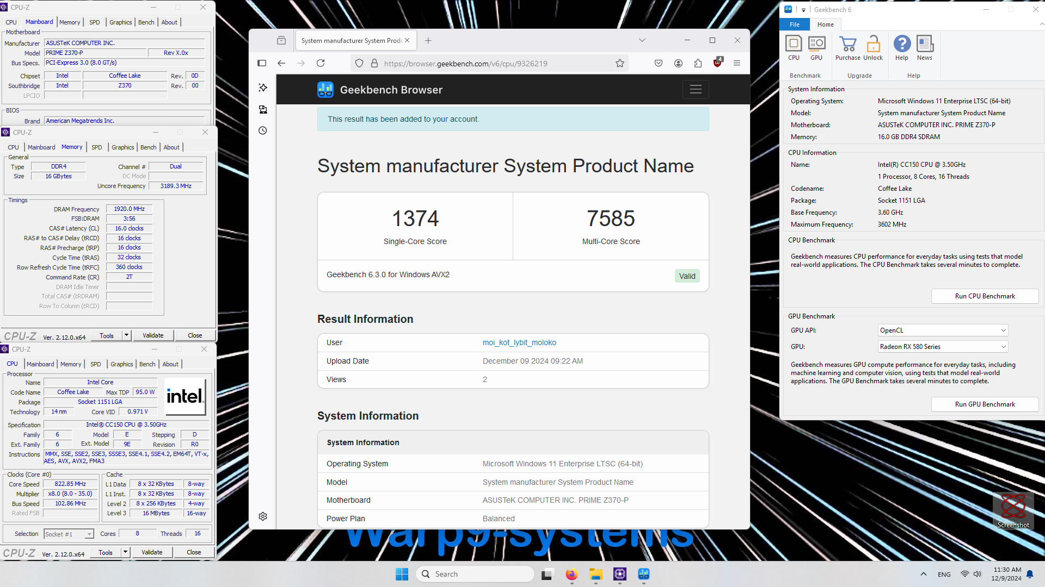Click the Windows taskbar search box

pos(475,574)
